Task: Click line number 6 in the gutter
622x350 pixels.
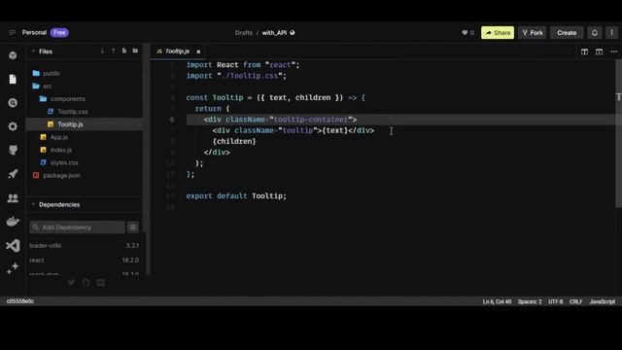Action: (x=172, y=120)
